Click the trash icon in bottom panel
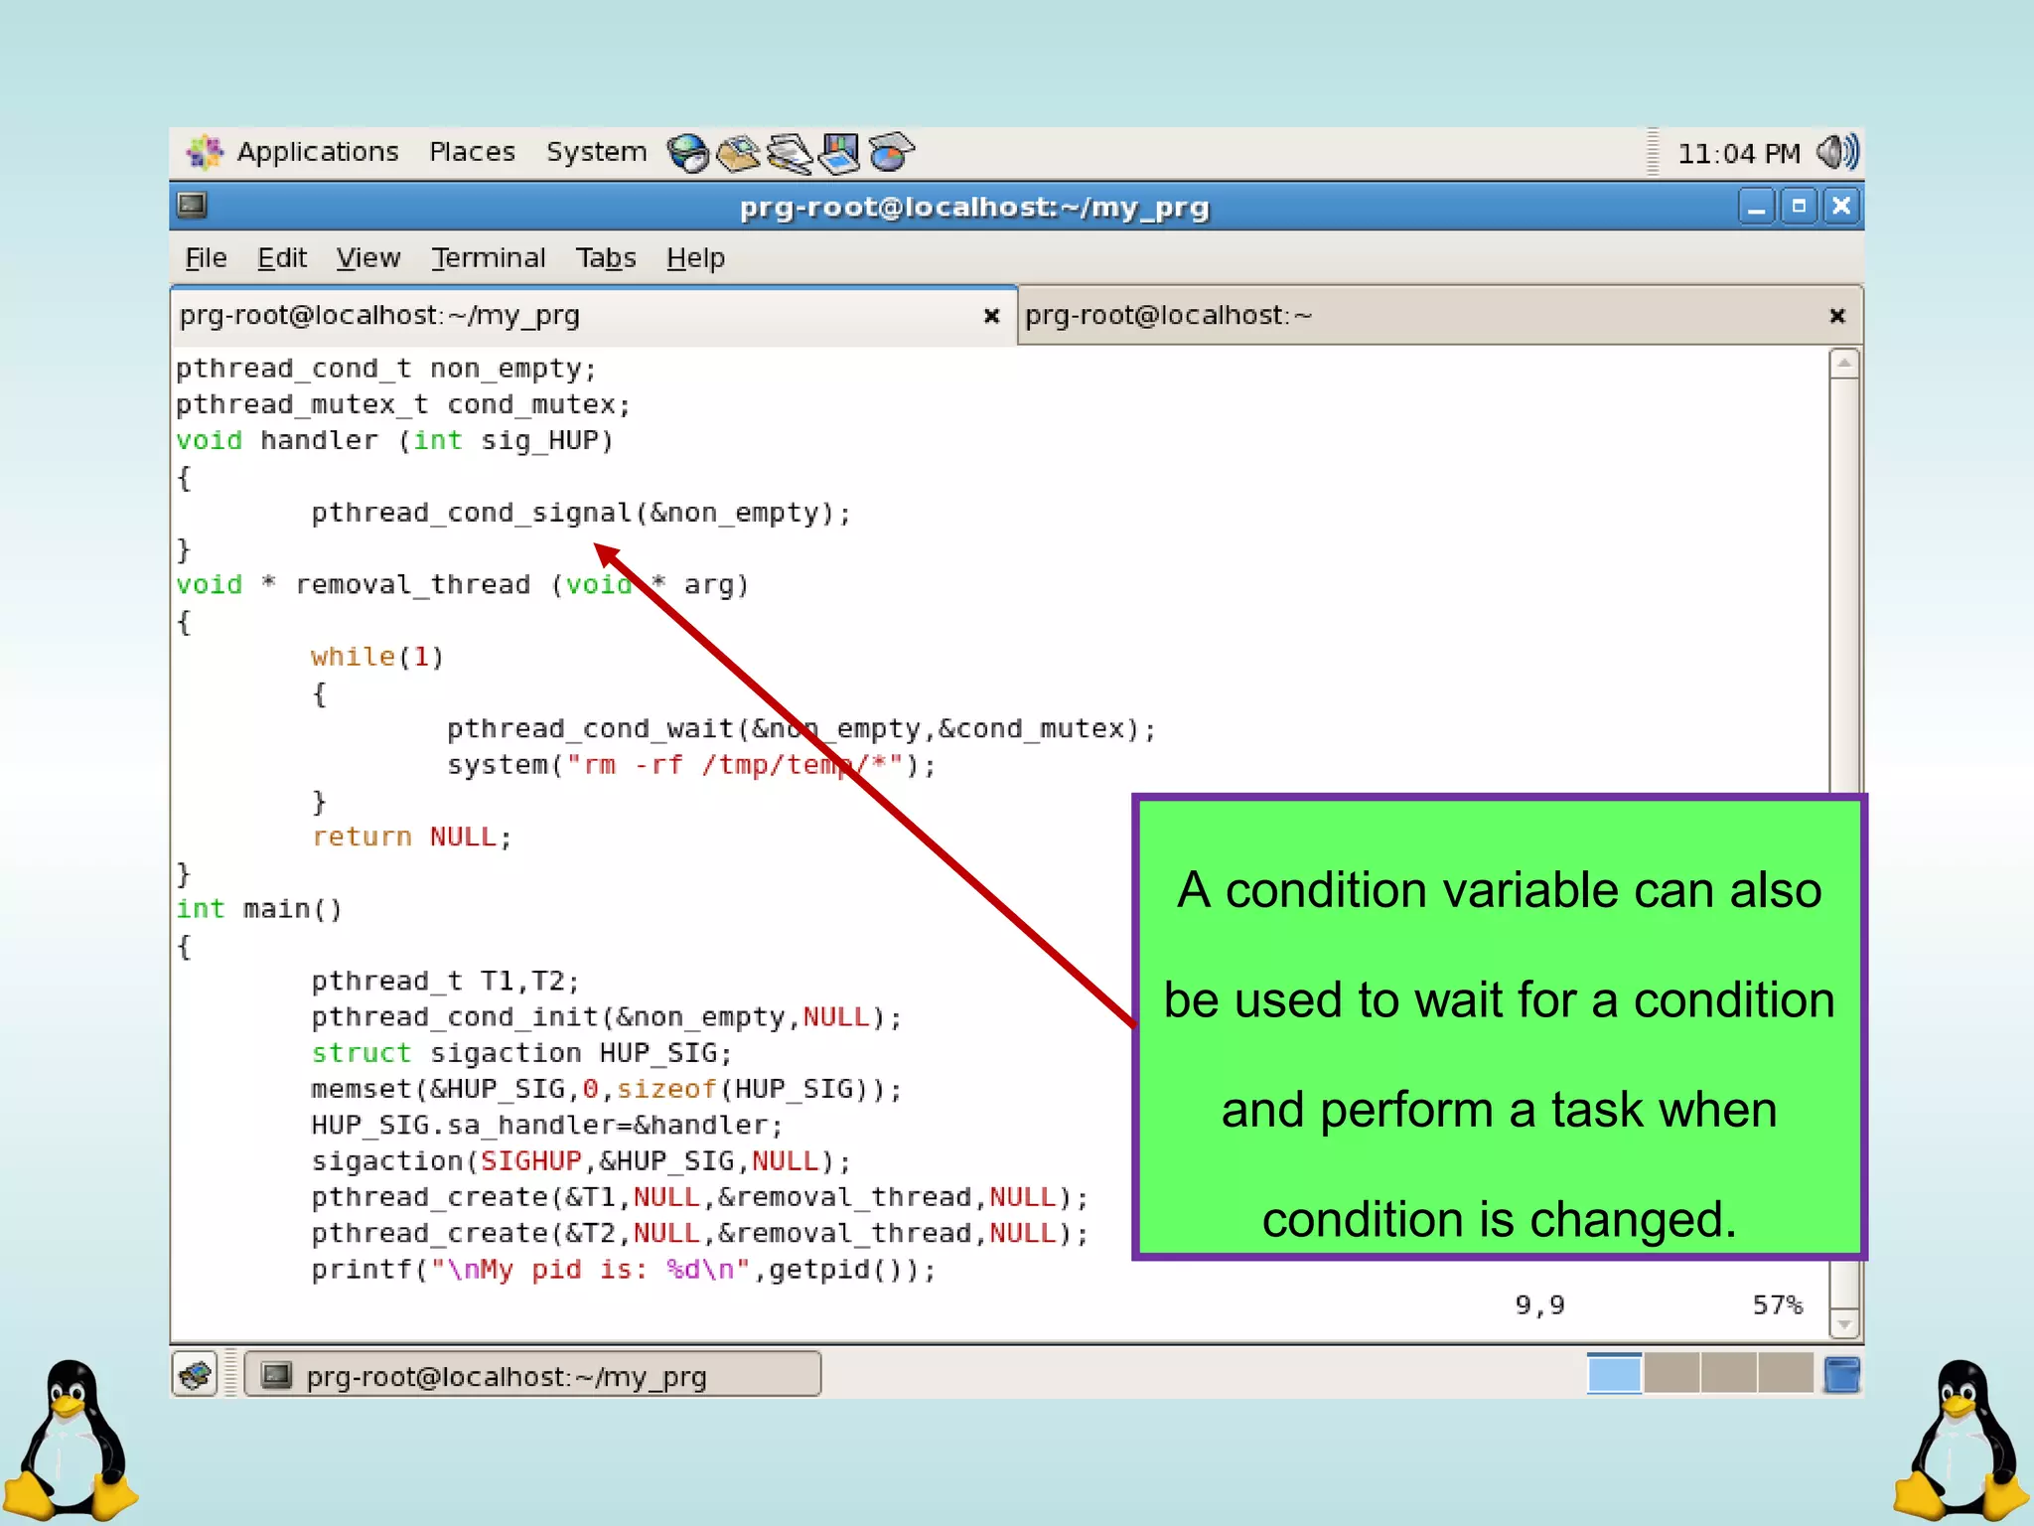 [1842, 1375]
